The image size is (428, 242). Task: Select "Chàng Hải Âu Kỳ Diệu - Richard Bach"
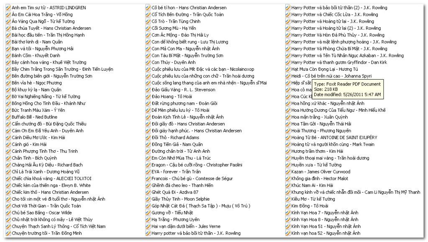point(47,165)
